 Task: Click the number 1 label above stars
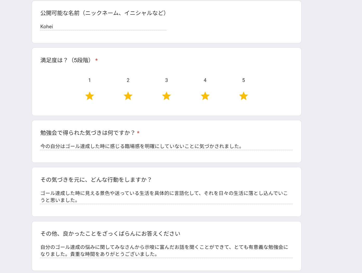(x=90, y=80)
